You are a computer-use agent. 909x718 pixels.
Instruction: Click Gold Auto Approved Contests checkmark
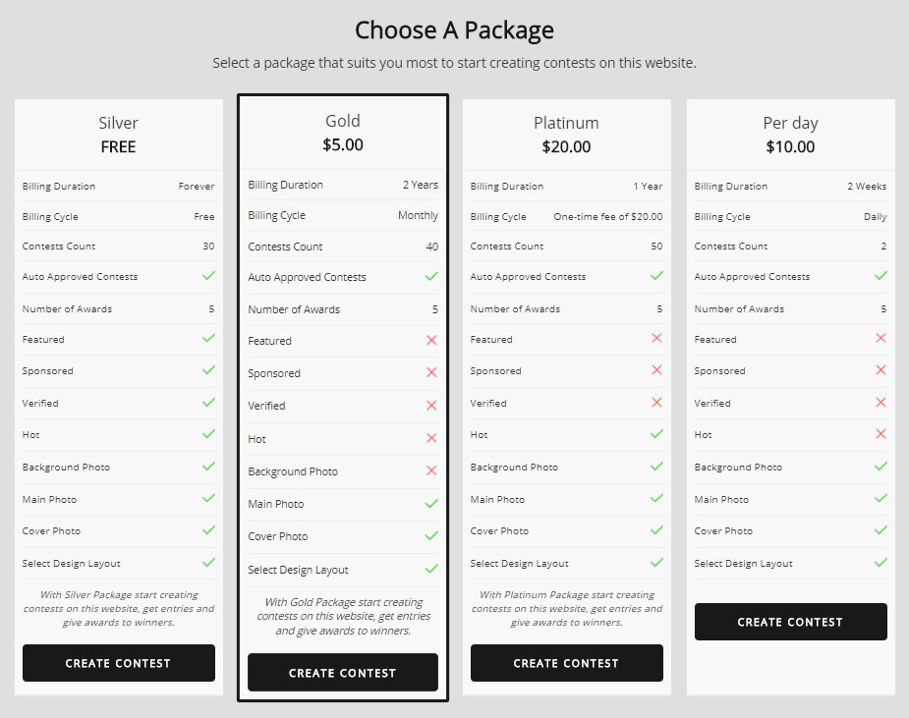pos(431,277)
